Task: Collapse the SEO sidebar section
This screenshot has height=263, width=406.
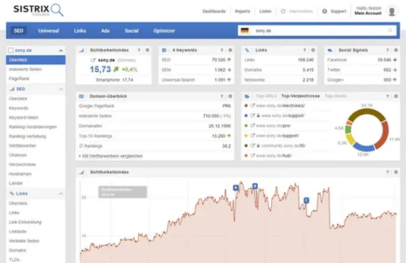Action: (61, 89)
